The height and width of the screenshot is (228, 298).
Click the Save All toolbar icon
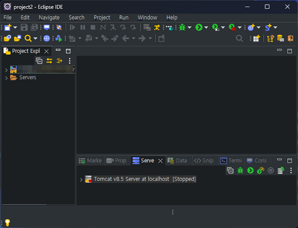pyautogui.click(x=35, y=27)
